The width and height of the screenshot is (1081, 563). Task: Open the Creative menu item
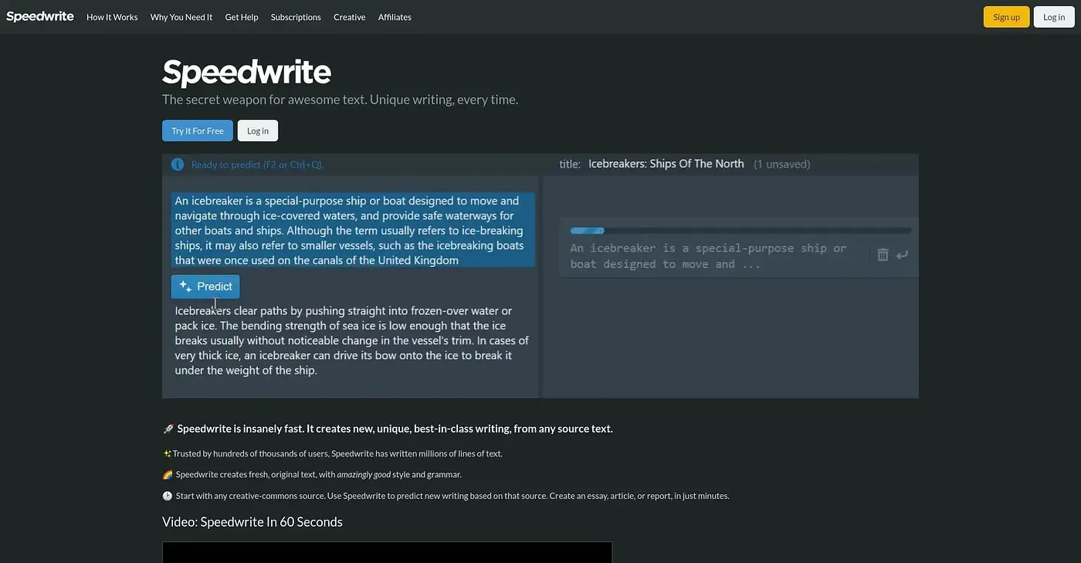[x=350, y=17]
